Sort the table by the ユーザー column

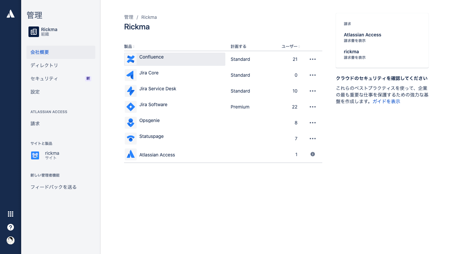(x=291, y=47)
